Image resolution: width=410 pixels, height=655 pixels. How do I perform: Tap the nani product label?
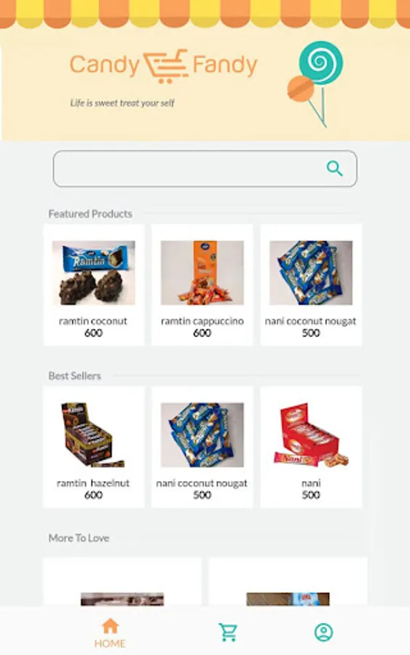[311, 483]
